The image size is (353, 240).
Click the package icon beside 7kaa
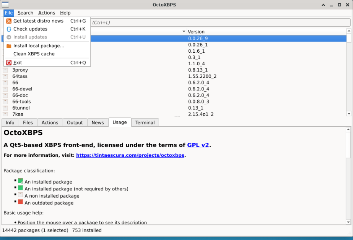point(6,114)
